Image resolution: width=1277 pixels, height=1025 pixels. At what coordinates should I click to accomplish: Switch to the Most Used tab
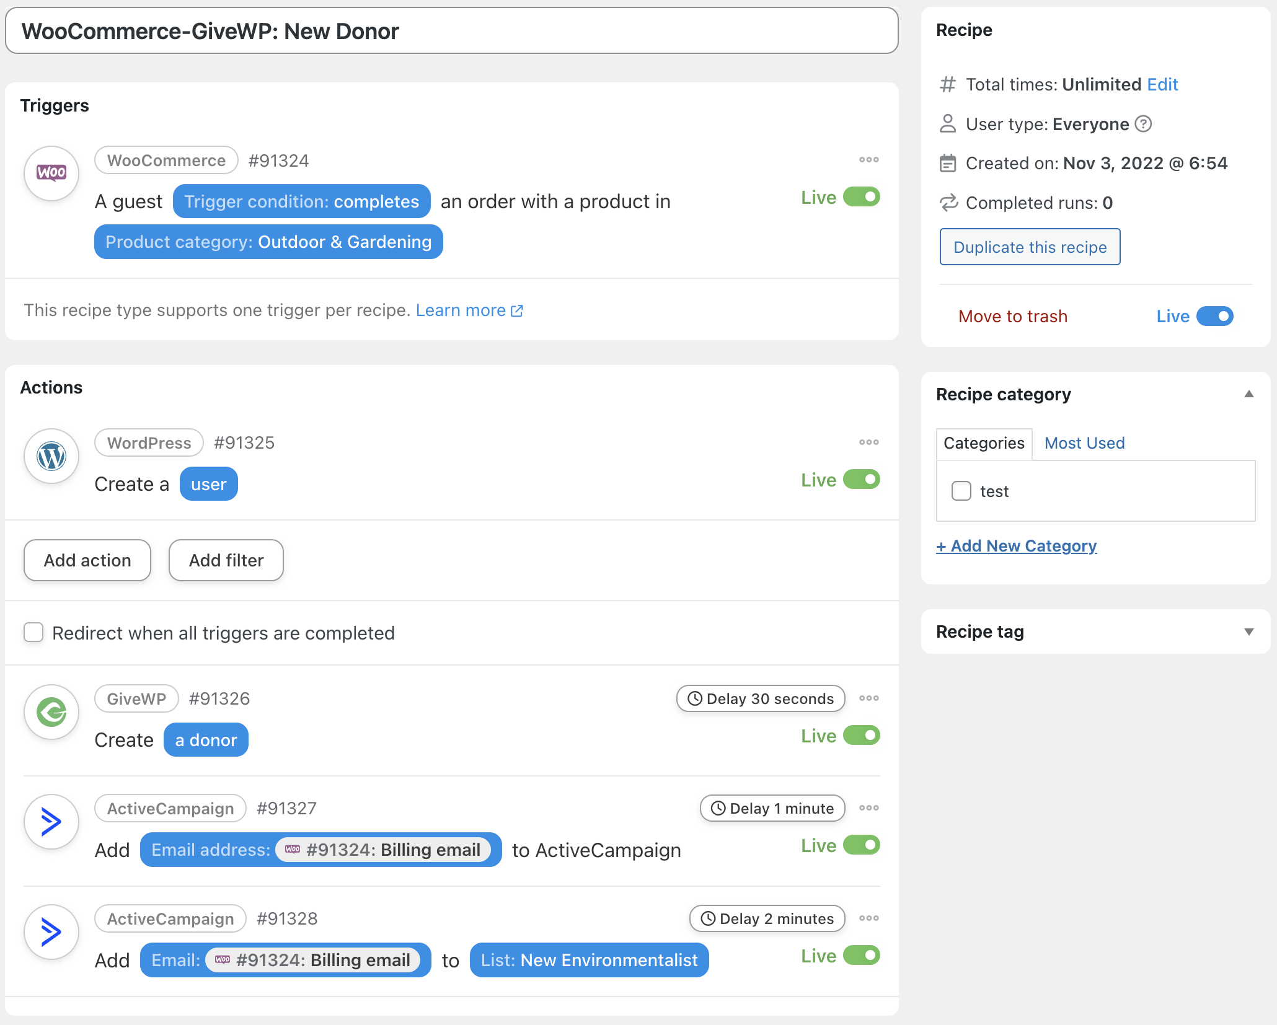point(1085,444)
